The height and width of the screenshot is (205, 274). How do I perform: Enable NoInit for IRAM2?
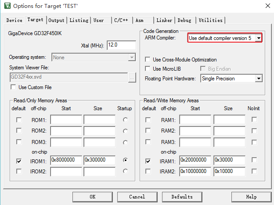(x=254, y=171)
